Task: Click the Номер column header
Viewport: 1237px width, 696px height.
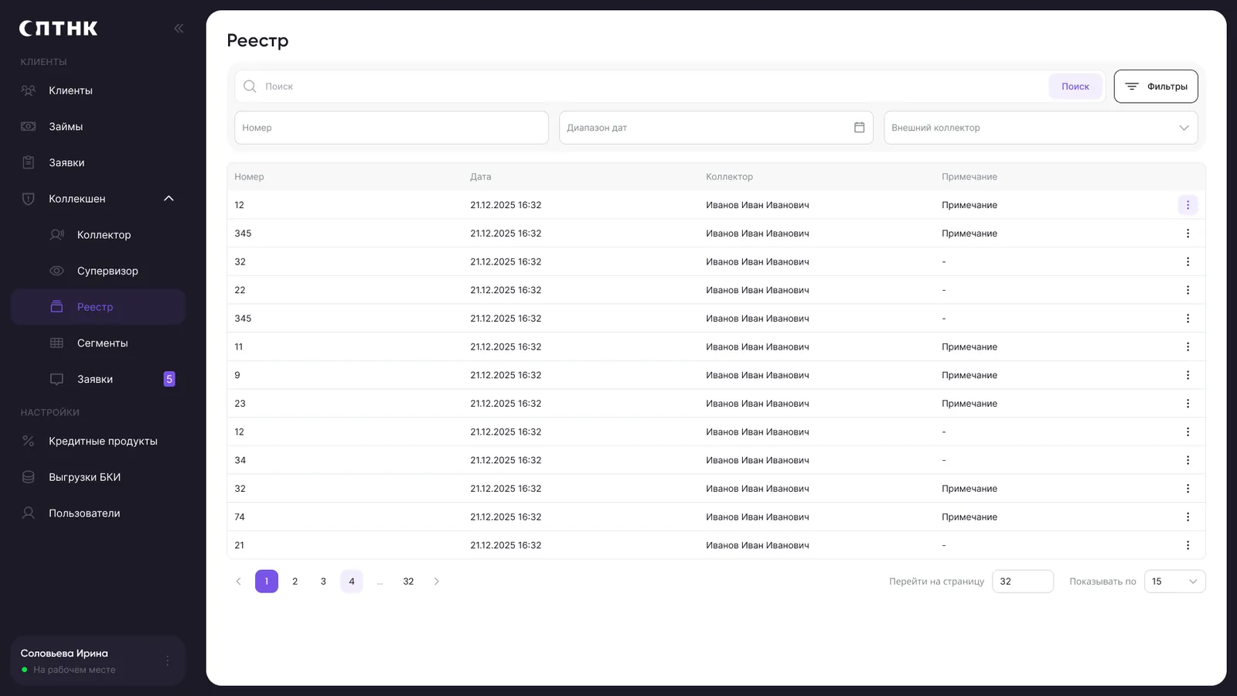Action: (x=249, y=177)
